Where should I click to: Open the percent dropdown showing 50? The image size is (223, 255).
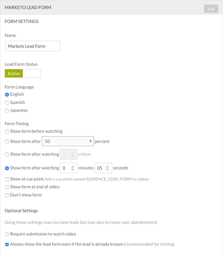68,141
